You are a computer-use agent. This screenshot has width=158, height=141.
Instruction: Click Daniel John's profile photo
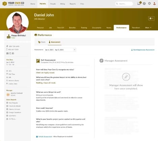pos(18,22)
